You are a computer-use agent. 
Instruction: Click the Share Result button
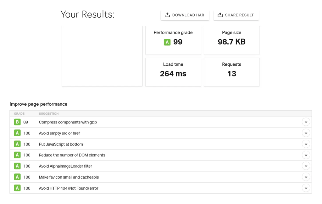point(236,15)
